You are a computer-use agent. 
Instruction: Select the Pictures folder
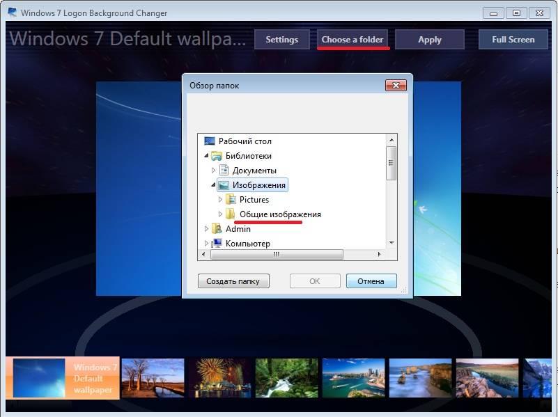point(254,200)
